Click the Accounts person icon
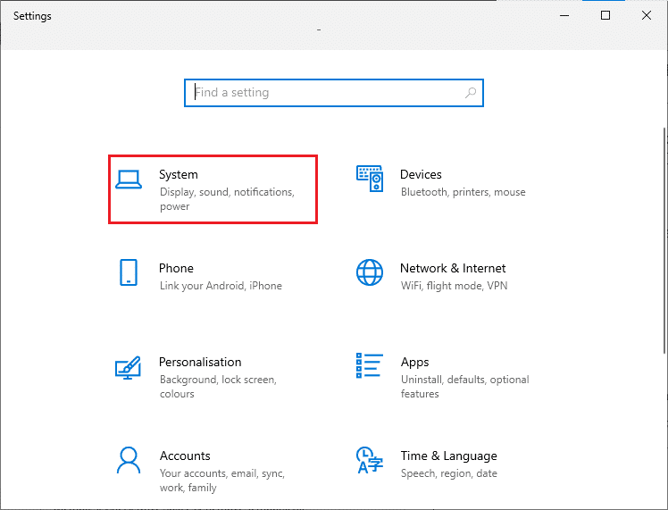 point(129,460)
